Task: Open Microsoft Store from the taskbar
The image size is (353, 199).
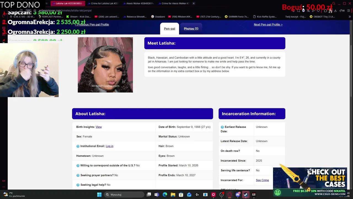Action: 181,195
